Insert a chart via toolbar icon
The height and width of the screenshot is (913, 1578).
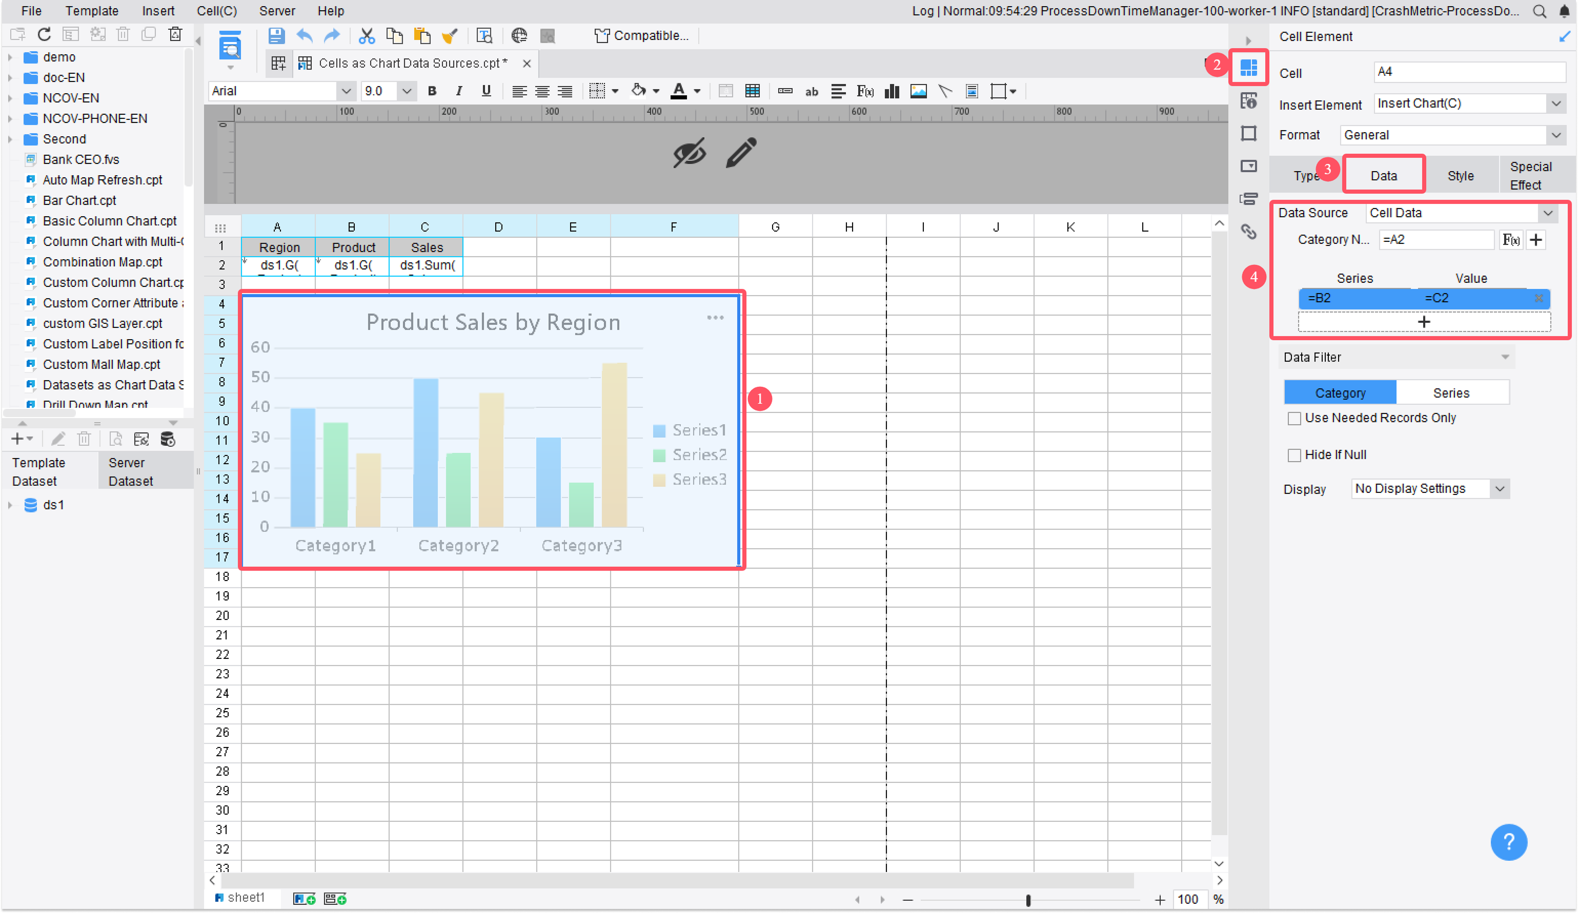click(x=892, y=91)
